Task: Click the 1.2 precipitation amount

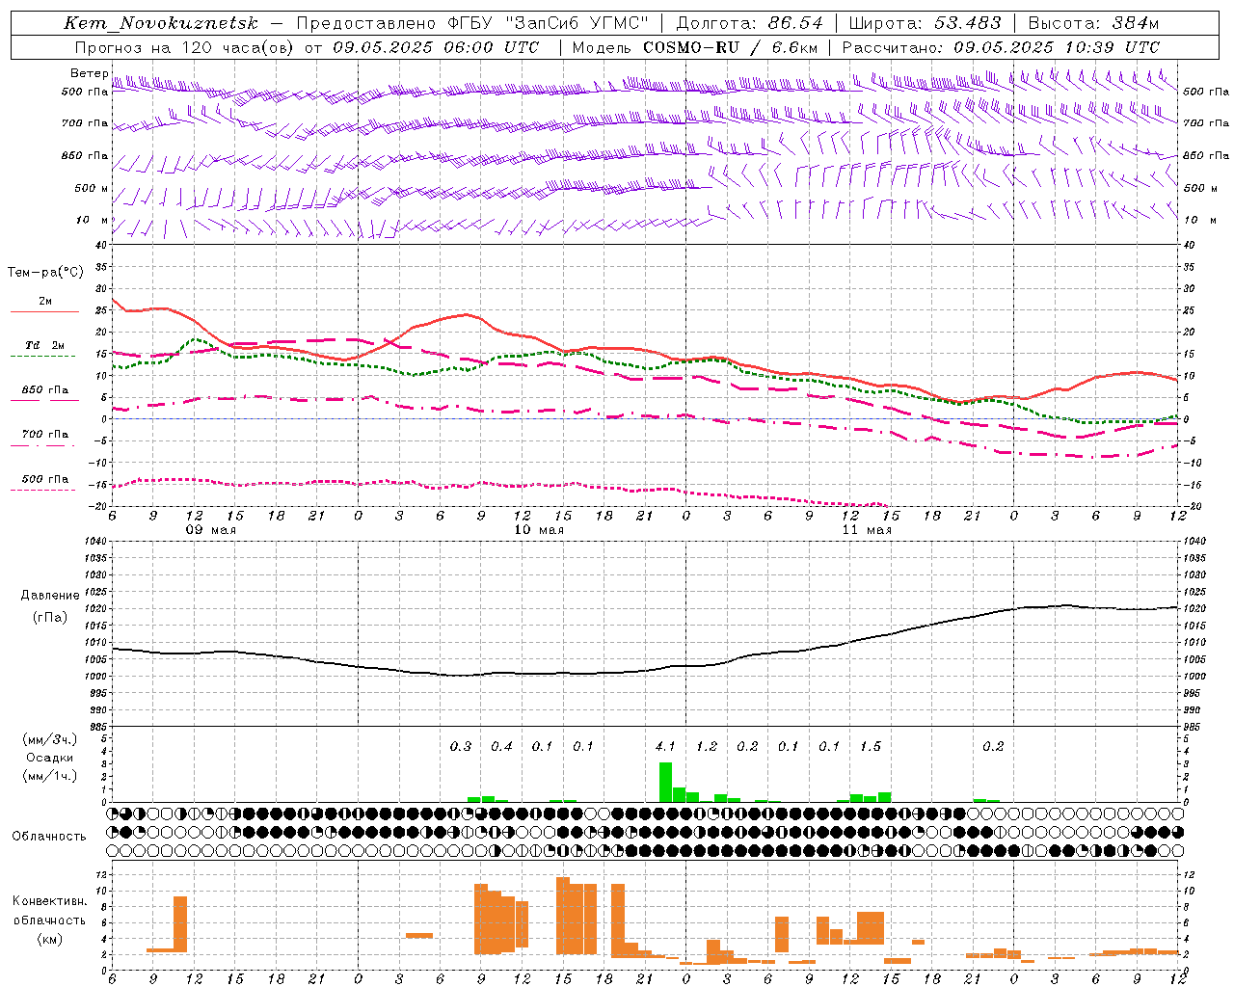Action: coord(707,747)
